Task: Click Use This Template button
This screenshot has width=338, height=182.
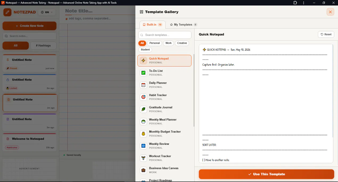Action: click(x=266, y=174)
